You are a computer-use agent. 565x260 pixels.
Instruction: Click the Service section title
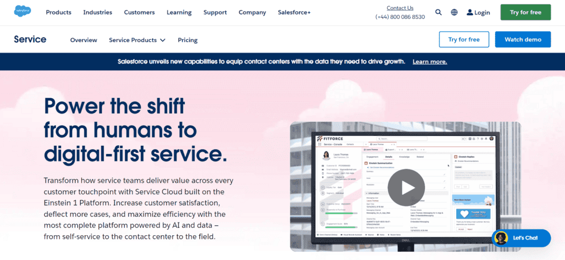pyautogui.click(x=30, y=39)
